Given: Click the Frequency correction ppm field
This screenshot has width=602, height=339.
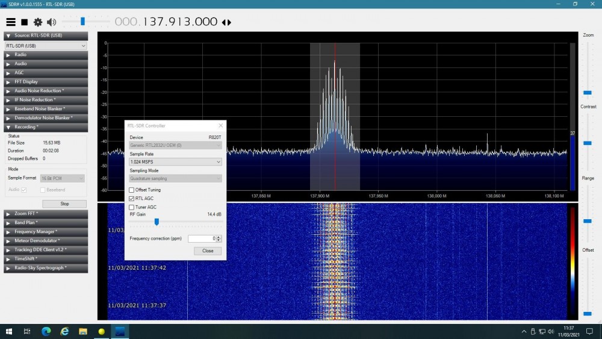Looking at the screenshot, I should [x=202, y=239].
